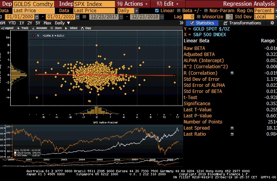Switch to the Transformations tab
Viewport: 277px width, 181px height.
tap(242, 23)
